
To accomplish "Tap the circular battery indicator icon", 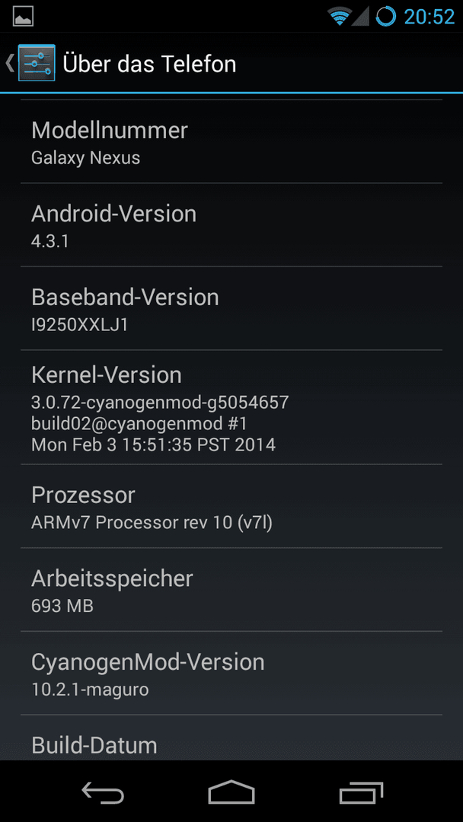I will (x=386, y=16).
